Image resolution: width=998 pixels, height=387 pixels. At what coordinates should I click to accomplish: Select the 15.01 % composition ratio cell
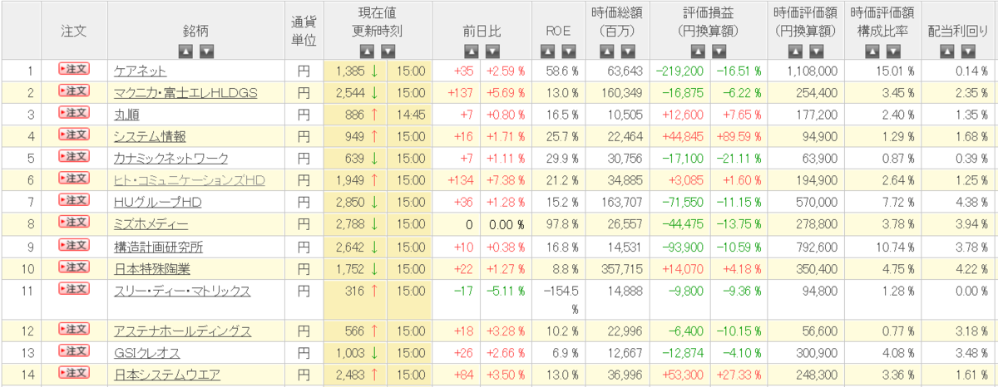(x=882, y=71)
